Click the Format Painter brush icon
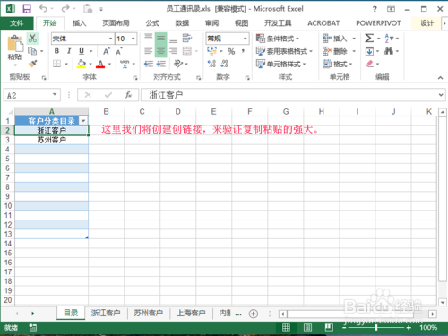Viewport: 448px width, 336px height. [x=32, y=64]
